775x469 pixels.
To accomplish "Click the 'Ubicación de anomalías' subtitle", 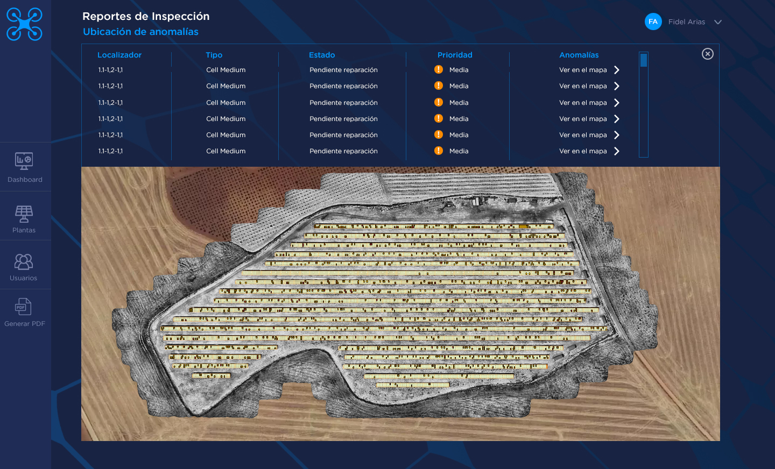I will point(140,32).
